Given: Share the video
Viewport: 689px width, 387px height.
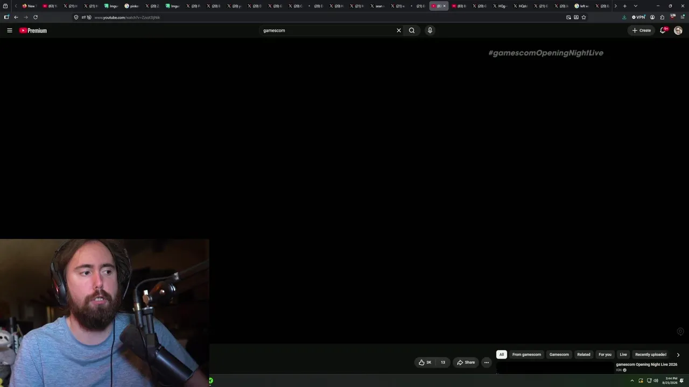Looking at the screenshot, I should (466, 362).
